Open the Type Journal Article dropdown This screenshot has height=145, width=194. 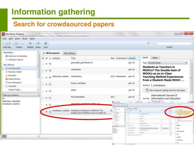pos(168,63)
